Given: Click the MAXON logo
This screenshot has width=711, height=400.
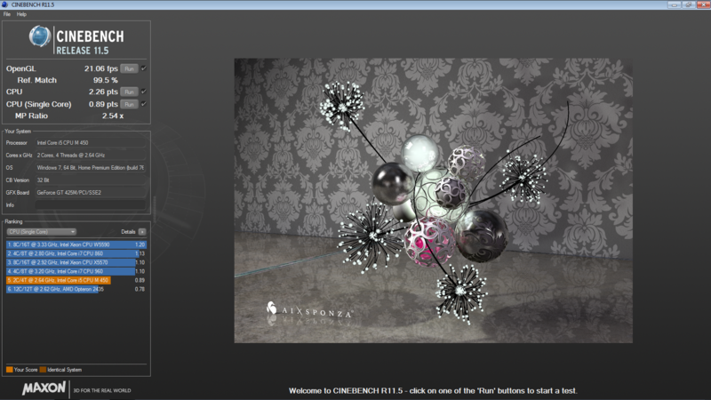Looking at the screenshot, I should click(44, 388).
